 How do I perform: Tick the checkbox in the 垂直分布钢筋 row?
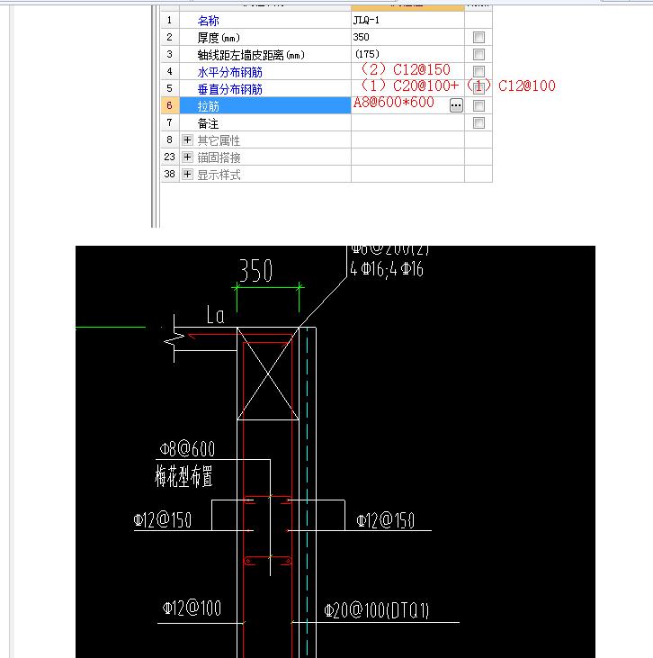(479, 88)
